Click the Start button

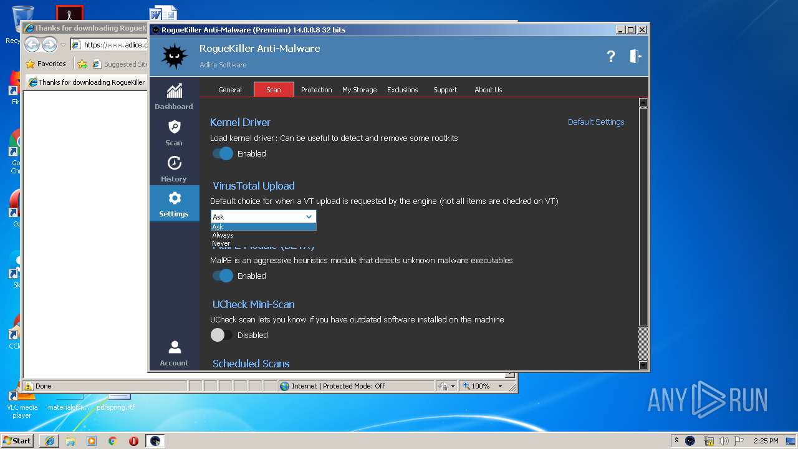[x=17, y=440]
